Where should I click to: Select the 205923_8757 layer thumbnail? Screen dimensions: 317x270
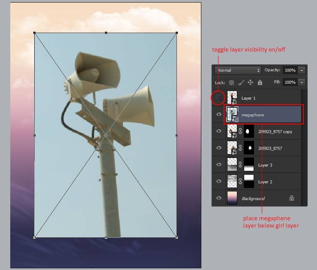232,148
